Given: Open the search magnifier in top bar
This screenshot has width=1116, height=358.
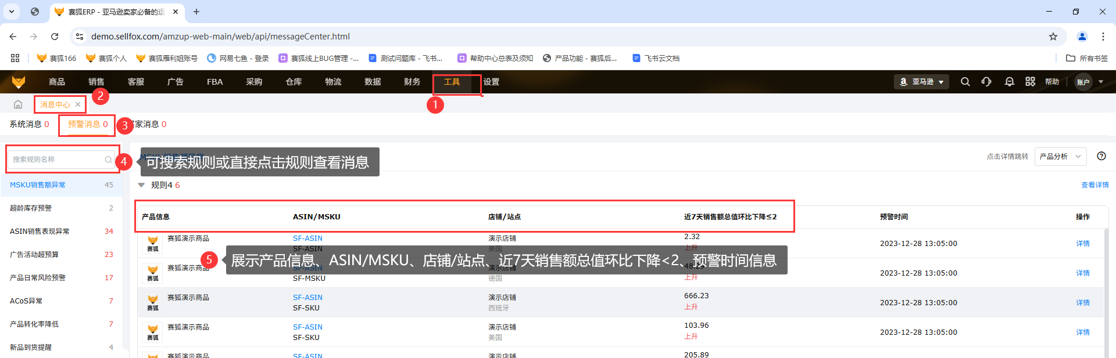Looking at the screenshot, I should (x=965, y=82).
